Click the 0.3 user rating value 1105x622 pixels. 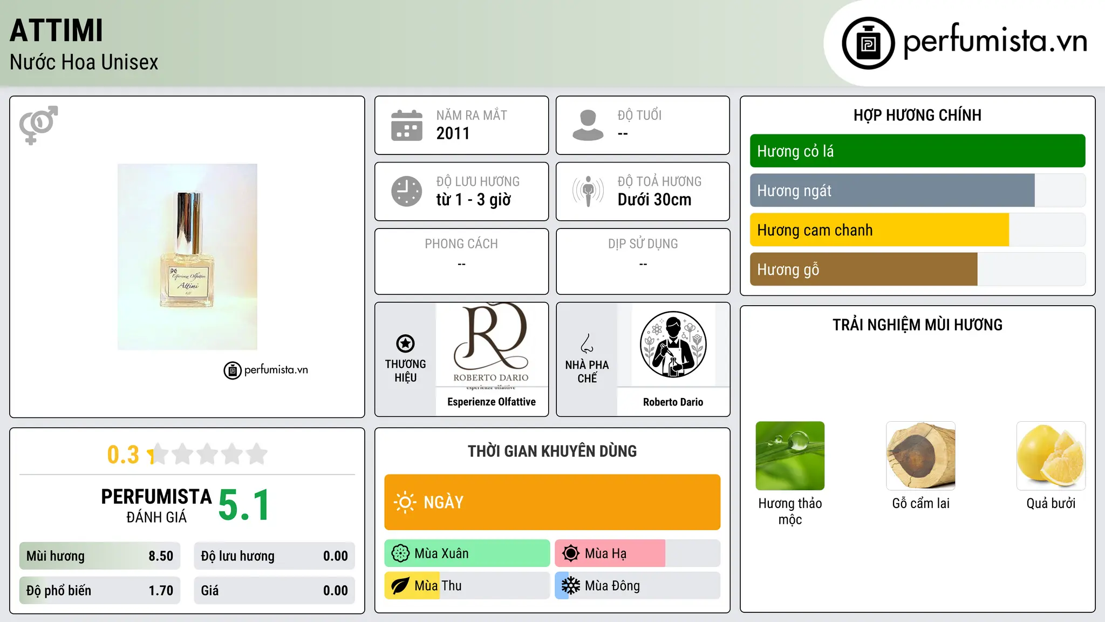[123, 455]
